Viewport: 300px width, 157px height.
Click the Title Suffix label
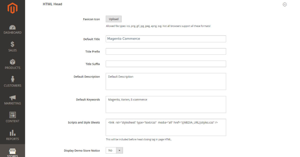click(92, 64)
